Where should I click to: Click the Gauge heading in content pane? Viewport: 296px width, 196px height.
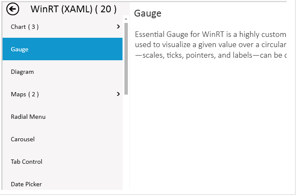tap(148, 14)
